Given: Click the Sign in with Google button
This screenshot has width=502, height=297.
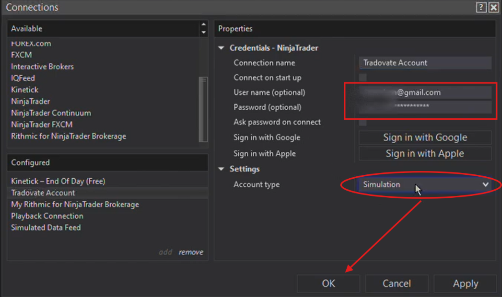Looking at the screenshot, I should pos(425,137).
